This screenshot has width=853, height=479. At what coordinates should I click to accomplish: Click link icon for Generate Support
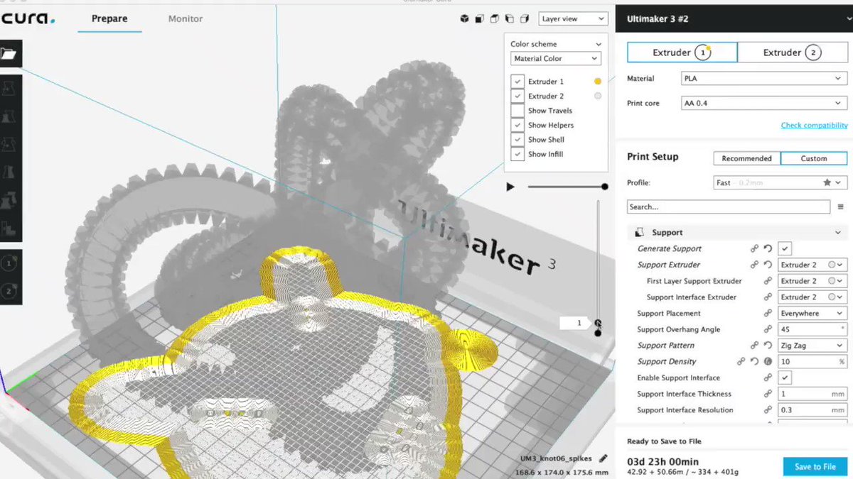click(754, 248)
